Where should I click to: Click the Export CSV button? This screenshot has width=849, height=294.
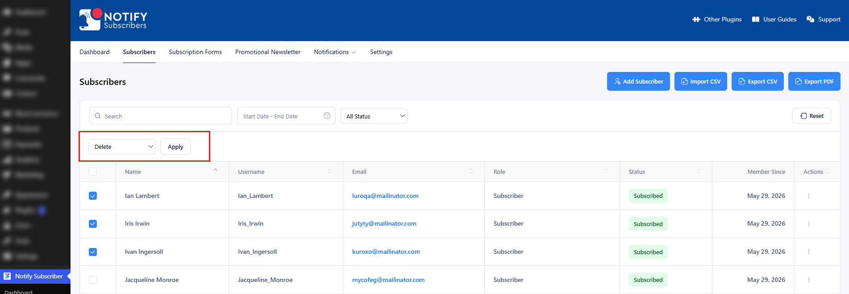(x=757, y=81)
